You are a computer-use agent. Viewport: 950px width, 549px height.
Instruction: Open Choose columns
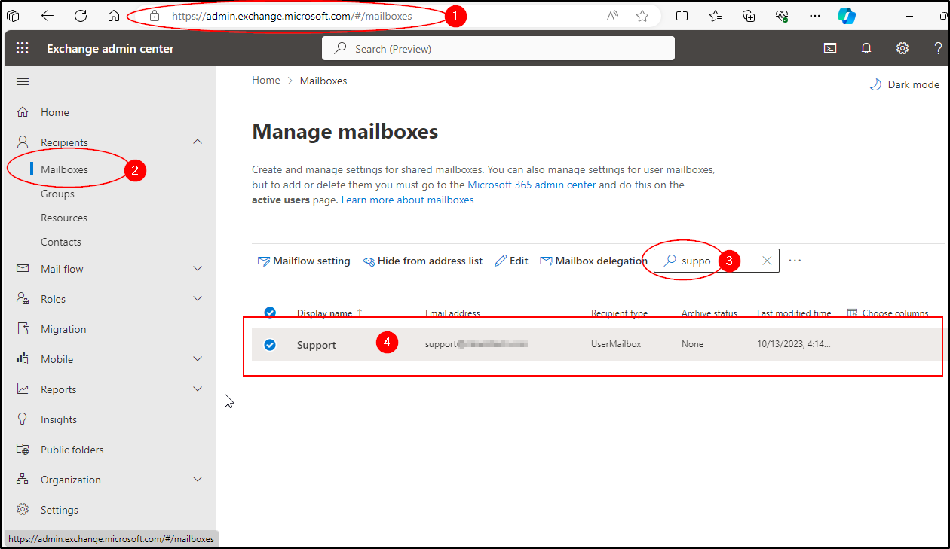coord(888,313)
